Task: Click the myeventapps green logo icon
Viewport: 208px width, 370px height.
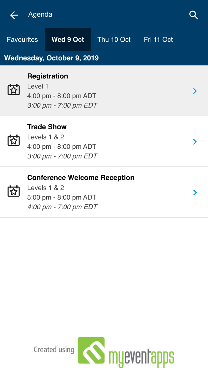Action: 91,350
